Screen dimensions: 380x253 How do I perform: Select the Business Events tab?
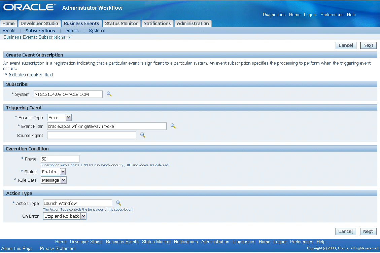[x=81, y=24]
